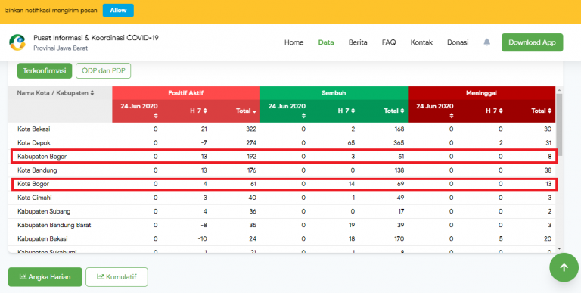The height and width of the screenshot is (293, 581).
Task: Sort by Nama Kota / Kabupaten
Action: pyautogui.click(x=55, y=93)
